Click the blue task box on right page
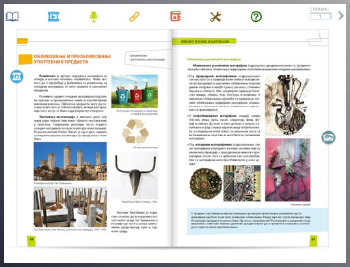Viewport: 350px width, 267px height. (258, 221)
